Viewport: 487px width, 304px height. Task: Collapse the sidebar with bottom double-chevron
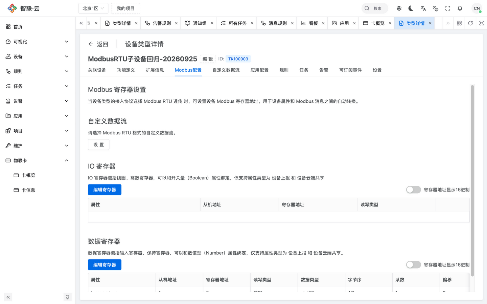coord(8,297)
